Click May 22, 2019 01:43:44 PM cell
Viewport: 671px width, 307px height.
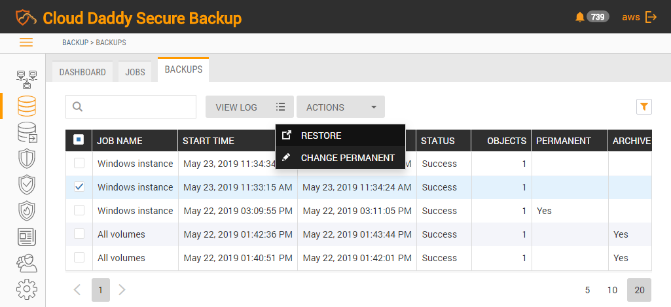(357, 234)
